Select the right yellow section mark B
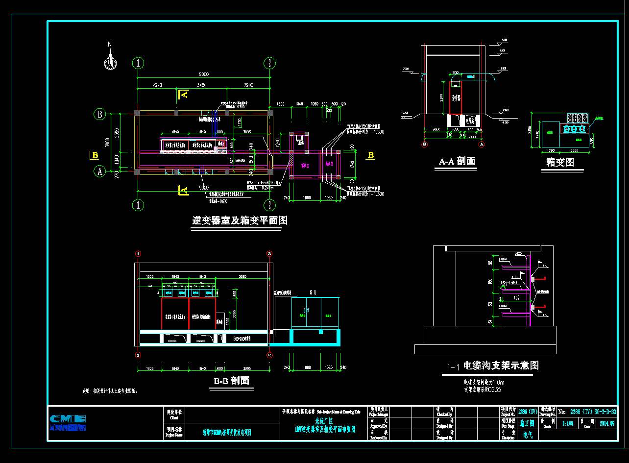Viewport: 629px width, 463px height. (x=371, y=155)
